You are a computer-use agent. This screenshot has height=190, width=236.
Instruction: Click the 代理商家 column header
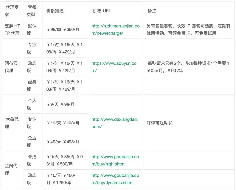pyautogui.click(x=12, y=11)
